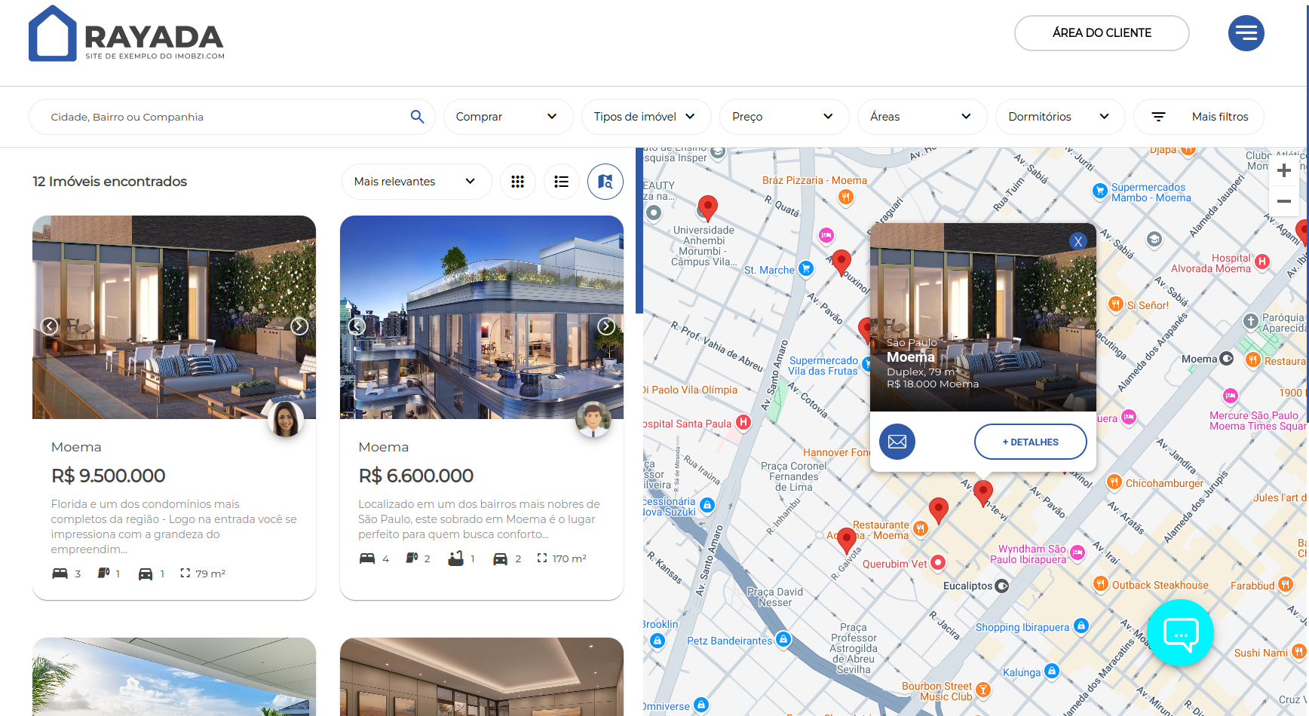Viewport: 1309px width, 716px height.
Task: Select map pin above Querubim Vet
Action: [x=847, y=540]
